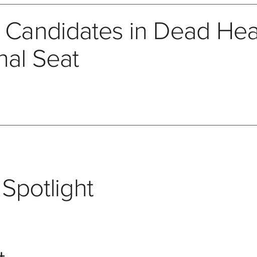The image size is (257, 257).
Task: Click the top divider line above the headline
Action: tap(128, 4)
